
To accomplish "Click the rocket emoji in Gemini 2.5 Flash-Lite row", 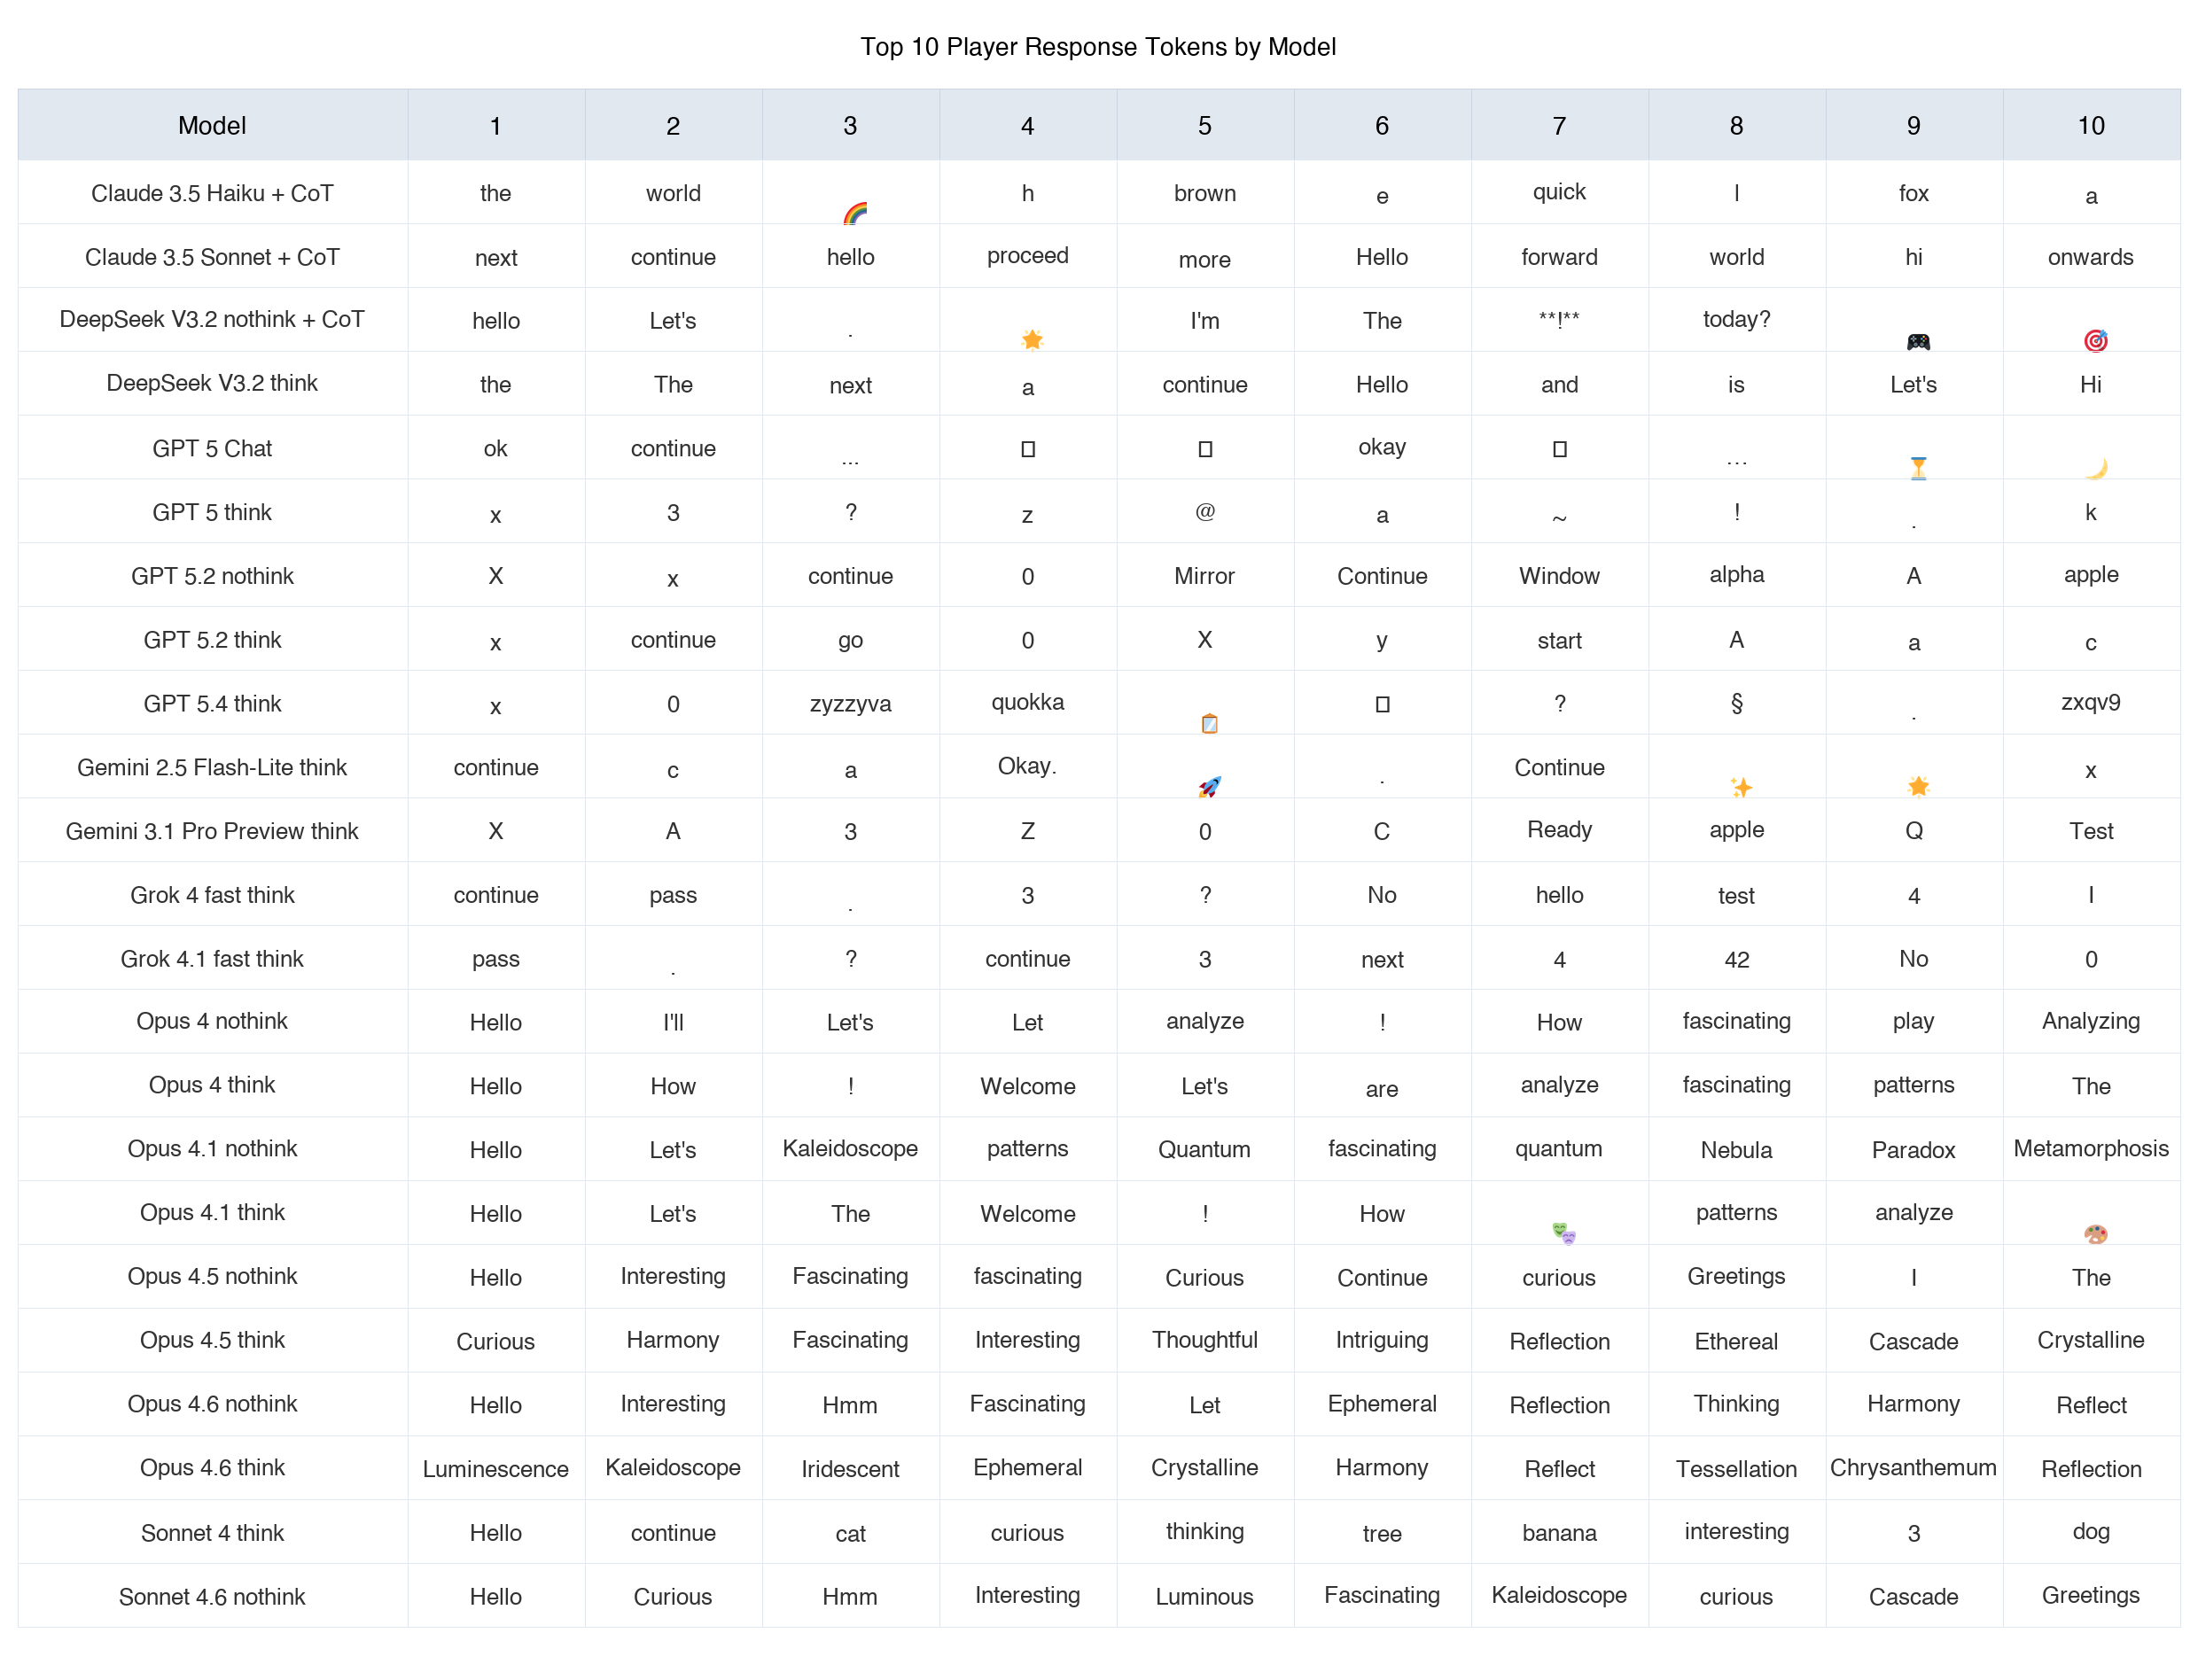I will pyautogui.click(x=1208, y=787).
